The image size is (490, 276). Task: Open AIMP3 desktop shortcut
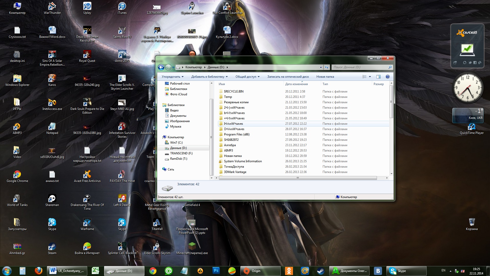coord(17,128)
